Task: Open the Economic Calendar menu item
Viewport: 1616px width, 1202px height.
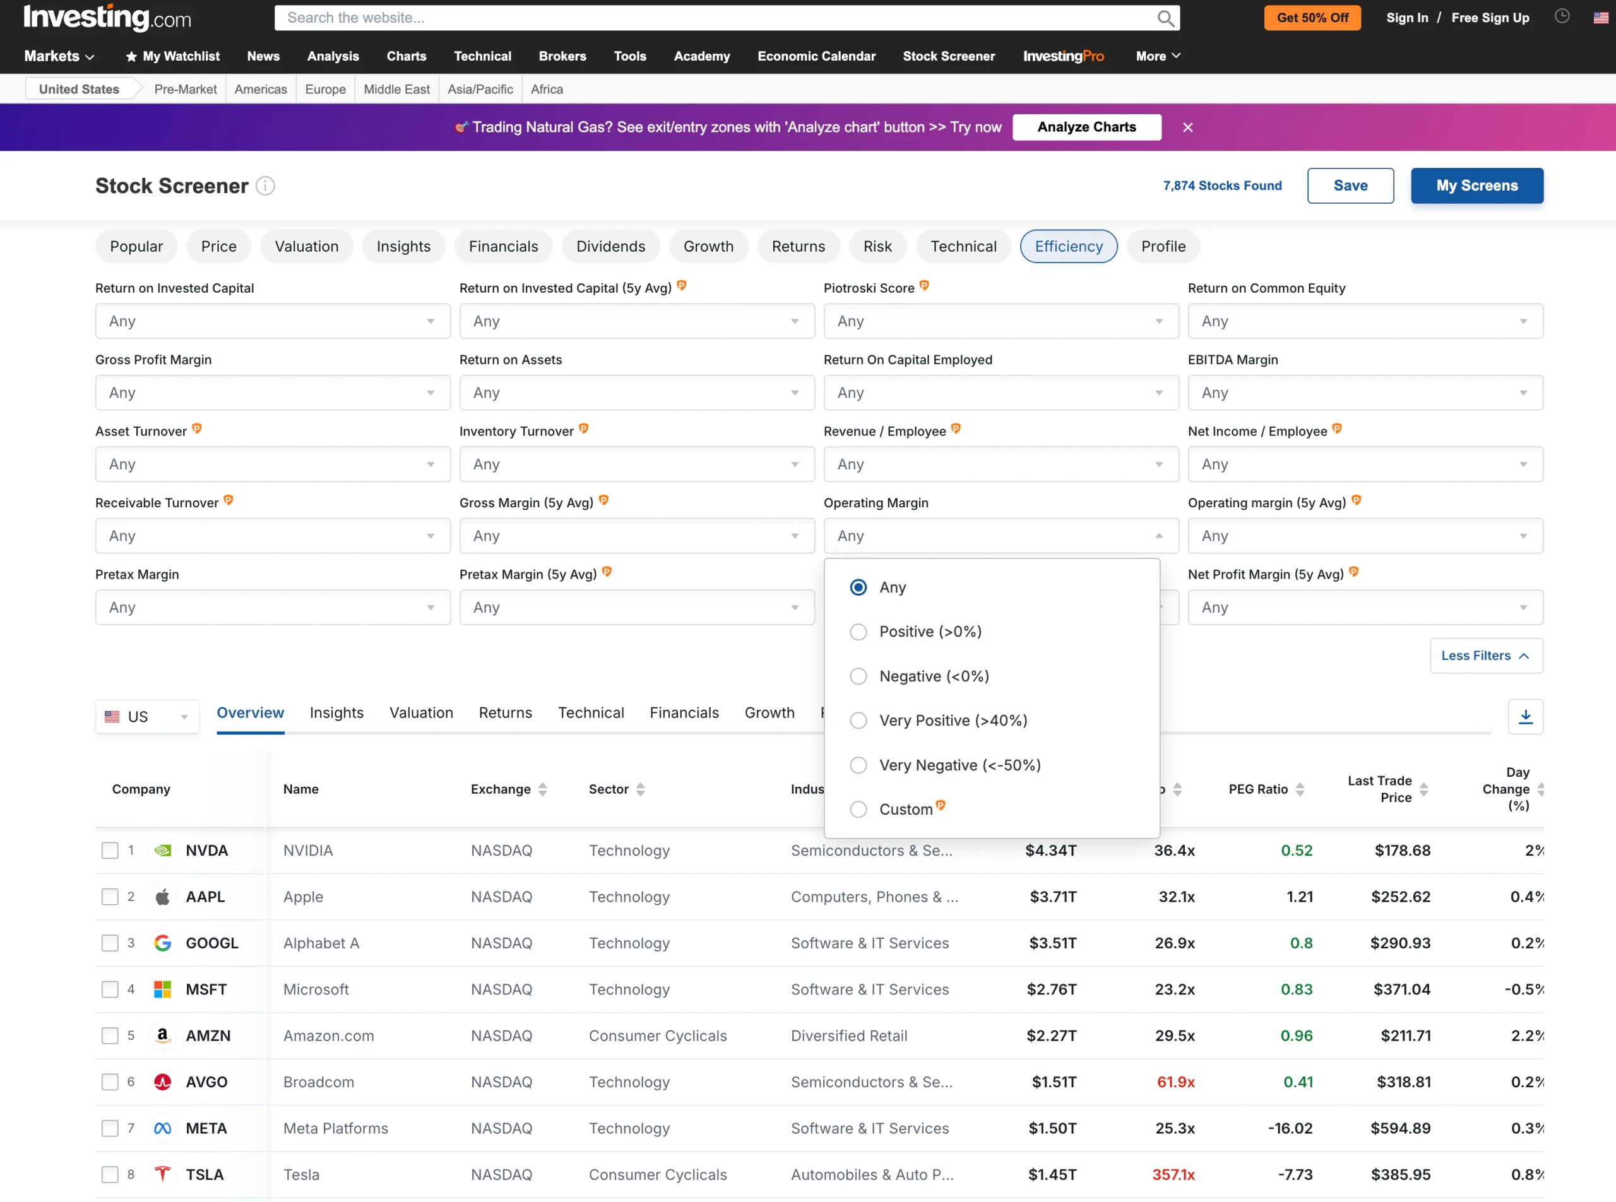Action: click(x=816, y=56)
